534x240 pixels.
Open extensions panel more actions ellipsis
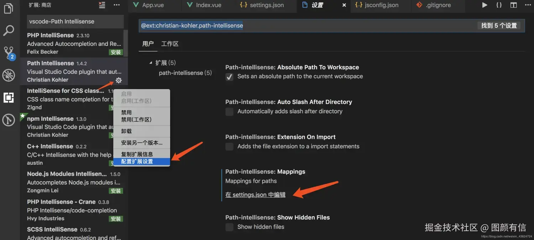116,5
